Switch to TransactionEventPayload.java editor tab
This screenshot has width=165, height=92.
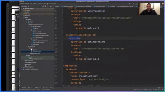(x=83, y=6)
